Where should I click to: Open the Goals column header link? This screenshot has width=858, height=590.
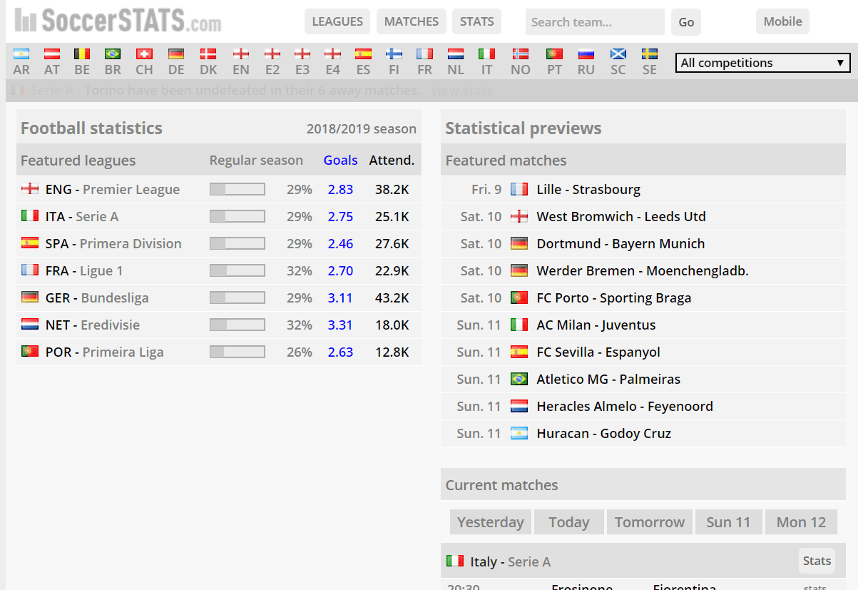tap(340, 161)
